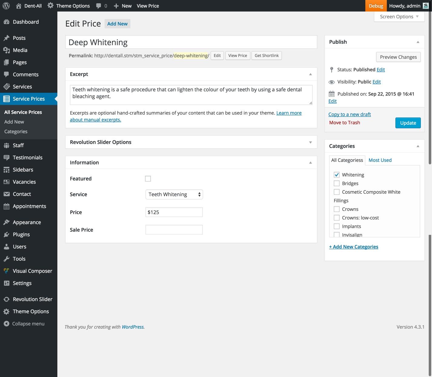Open the Service dropdown showing Teeth Whitening

(174, 194)
